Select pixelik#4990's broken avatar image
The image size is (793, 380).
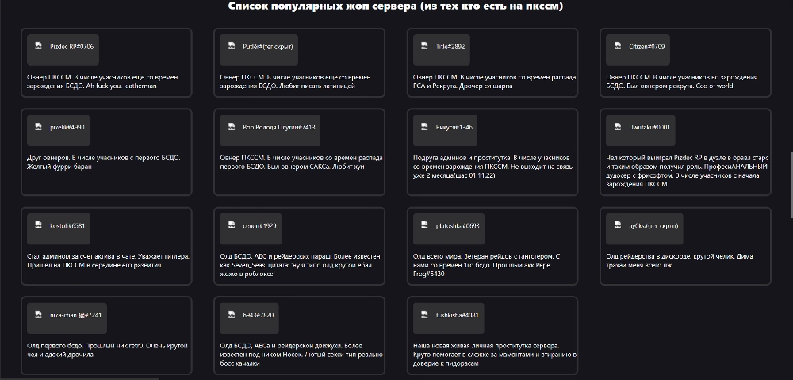(x=37, y=127)
